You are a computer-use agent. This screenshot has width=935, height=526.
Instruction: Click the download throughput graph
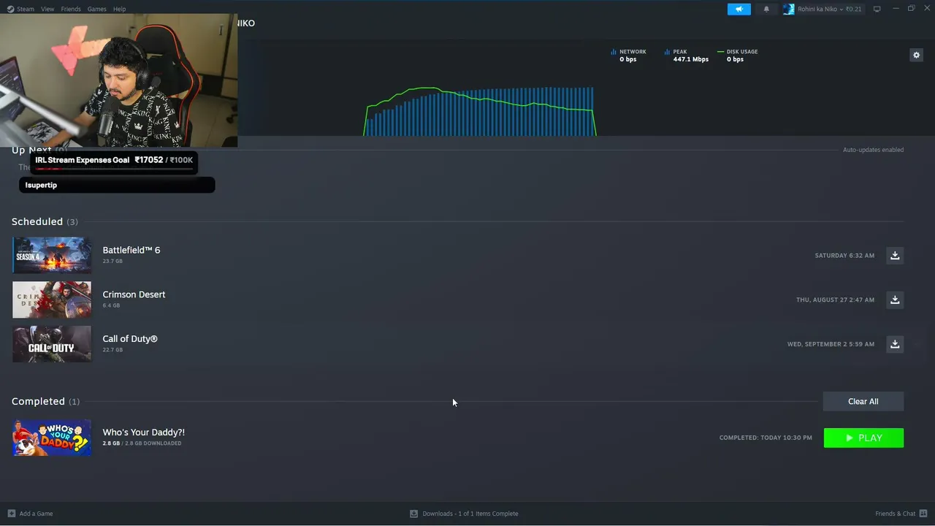(480, 111)
